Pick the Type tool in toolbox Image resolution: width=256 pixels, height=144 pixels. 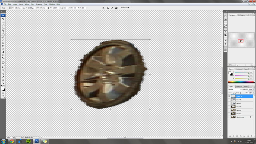pyautogui.click(x=3, y=64)
